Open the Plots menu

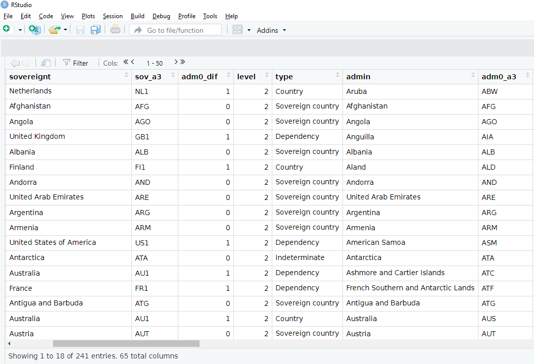tap(88, 16)
